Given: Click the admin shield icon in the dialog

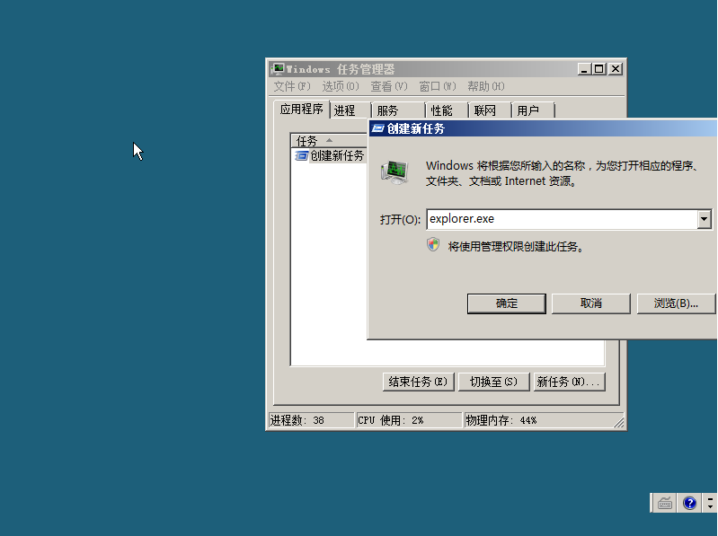Looking at the screenshot, I should [x=434, y=245].
